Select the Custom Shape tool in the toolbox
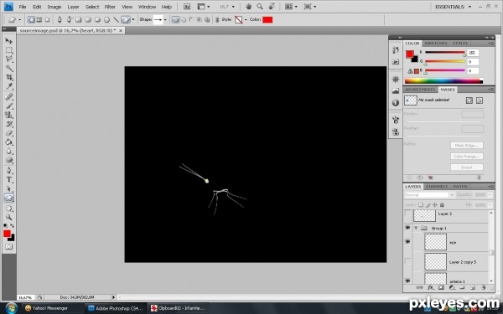Viewport: 503px width, 314px height. tap(9, 198)
